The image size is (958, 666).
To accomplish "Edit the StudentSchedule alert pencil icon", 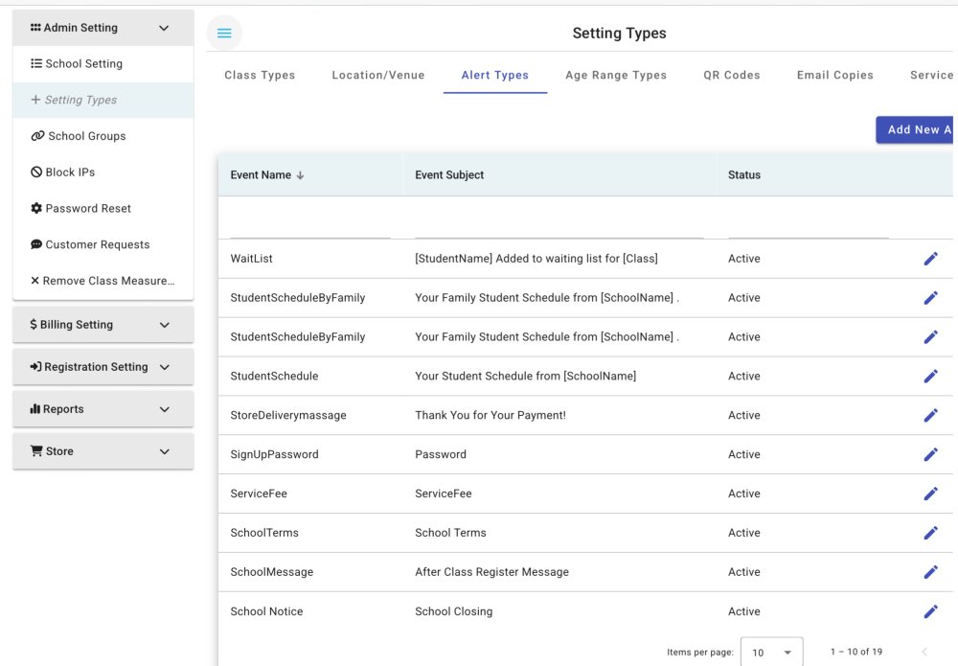I will click(930, 376).
